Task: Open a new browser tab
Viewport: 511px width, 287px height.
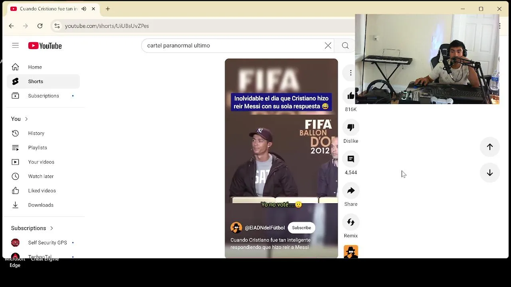Action: (108, 9)
